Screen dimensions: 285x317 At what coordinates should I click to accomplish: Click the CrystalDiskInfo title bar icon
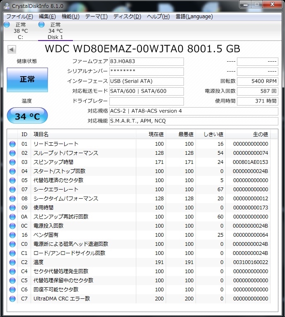coord(7,6)
